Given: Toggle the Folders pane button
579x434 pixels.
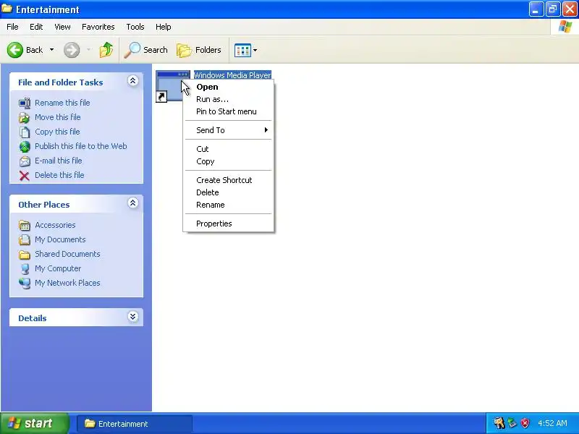Looking at the screenshot, I should 199,50.
